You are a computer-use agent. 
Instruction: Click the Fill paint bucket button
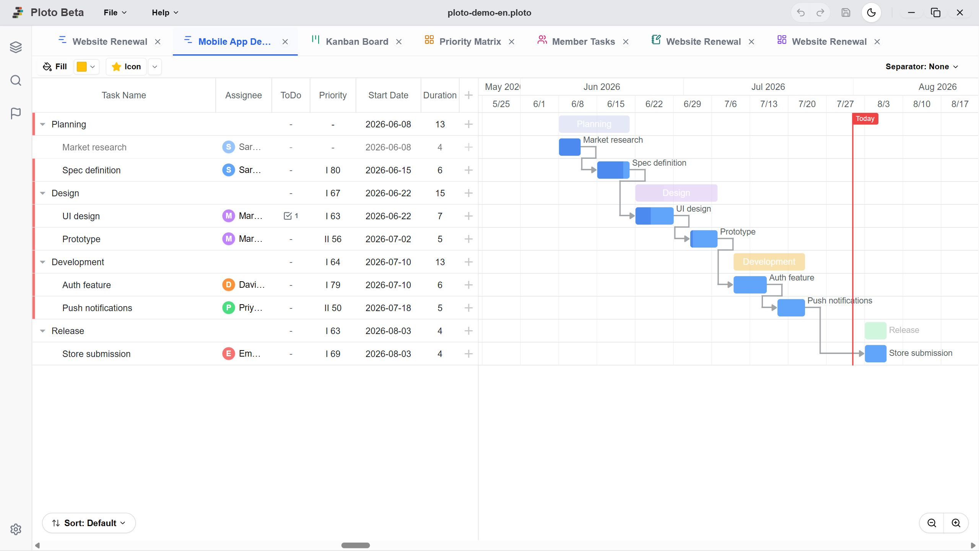[x=55, y=67]
